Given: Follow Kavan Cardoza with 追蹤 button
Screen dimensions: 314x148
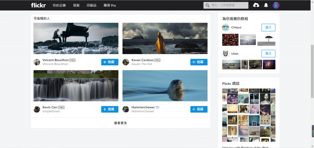Looking at the screenshot, I should (x=199, y=62).
